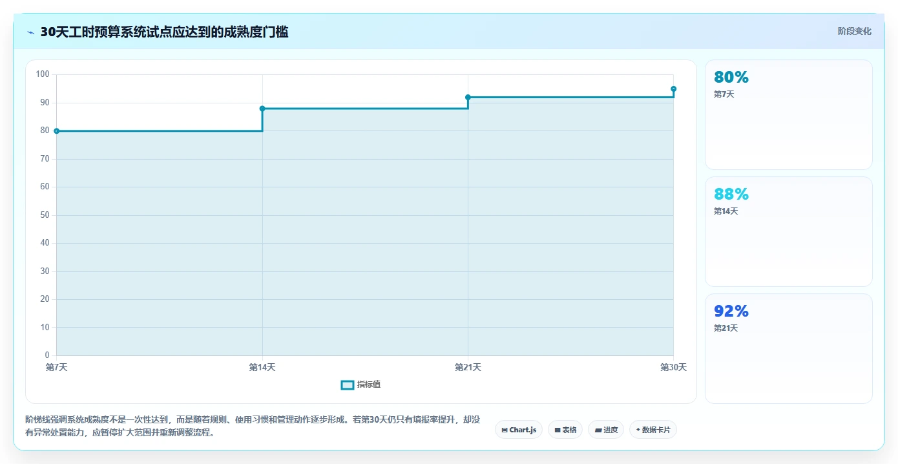This screenshot has width=898, height=464.
Task: Click the data point at 第30天
Action: click(673, 89)
